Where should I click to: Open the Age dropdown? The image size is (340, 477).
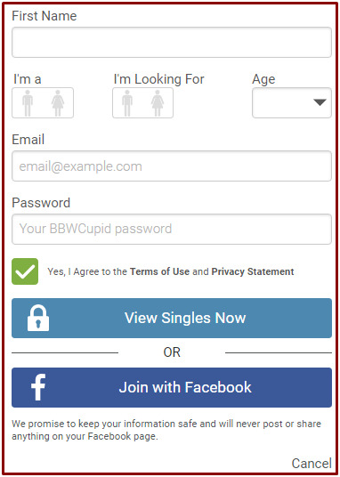click(x=292, y=103)
